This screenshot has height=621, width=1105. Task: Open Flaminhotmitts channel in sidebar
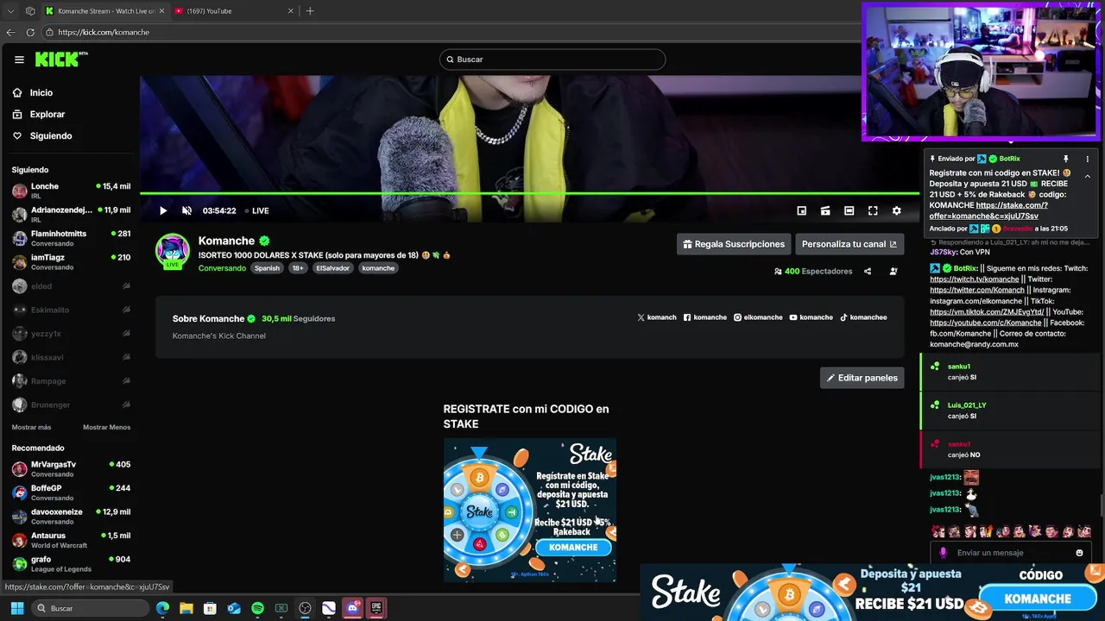pos(71,238)
